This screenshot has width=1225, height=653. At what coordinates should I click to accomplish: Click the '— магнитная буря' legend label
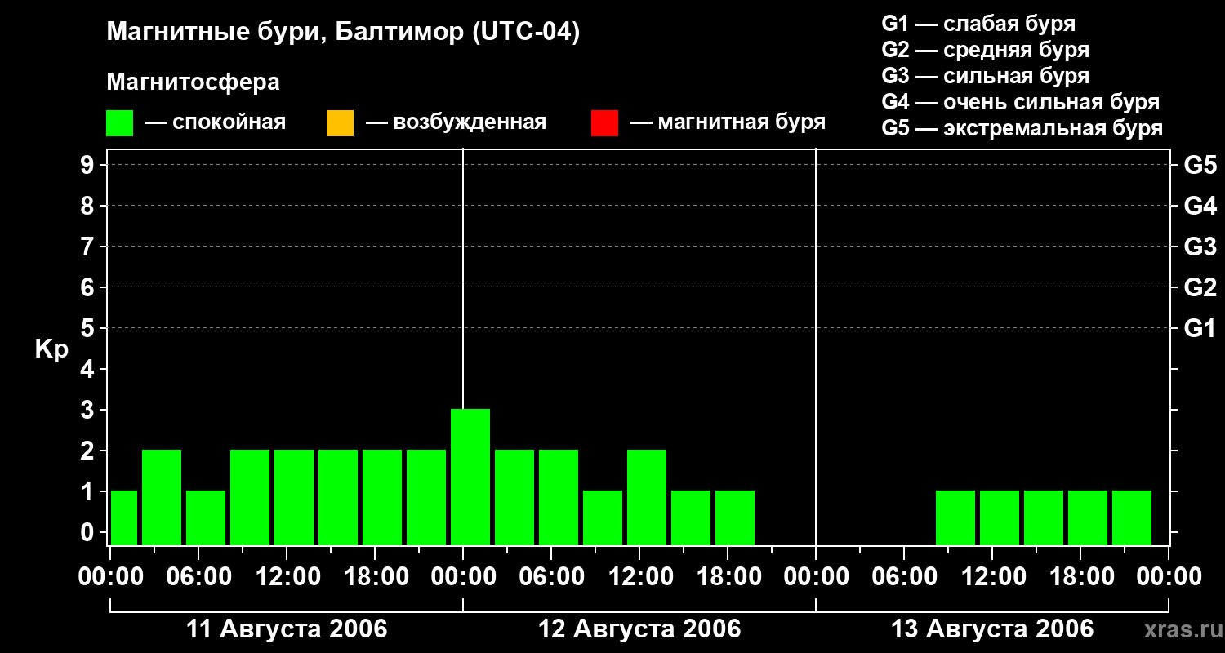coord(728,122)
